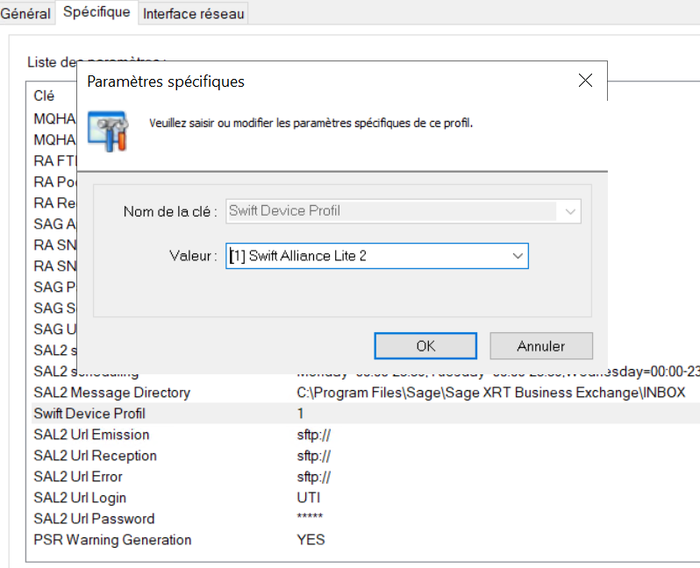700x568 pixels.
Task: Select the SAL2 Url Reception row
Action: pyautogui.click(x=95, y=456)
